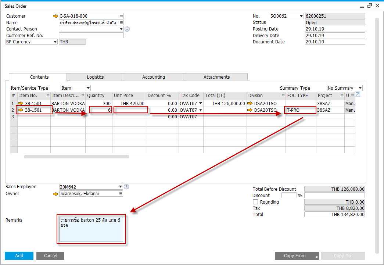Open Item Description column header list icon
Viewport: 384px width, 265px height.
83,95
